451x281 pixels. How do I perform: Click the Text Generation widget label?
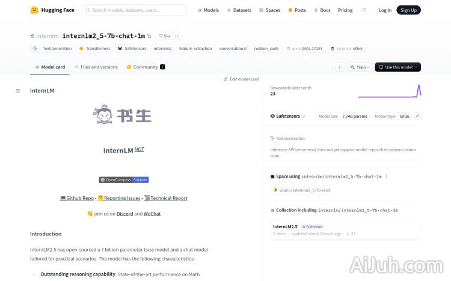tap(287, 139)
